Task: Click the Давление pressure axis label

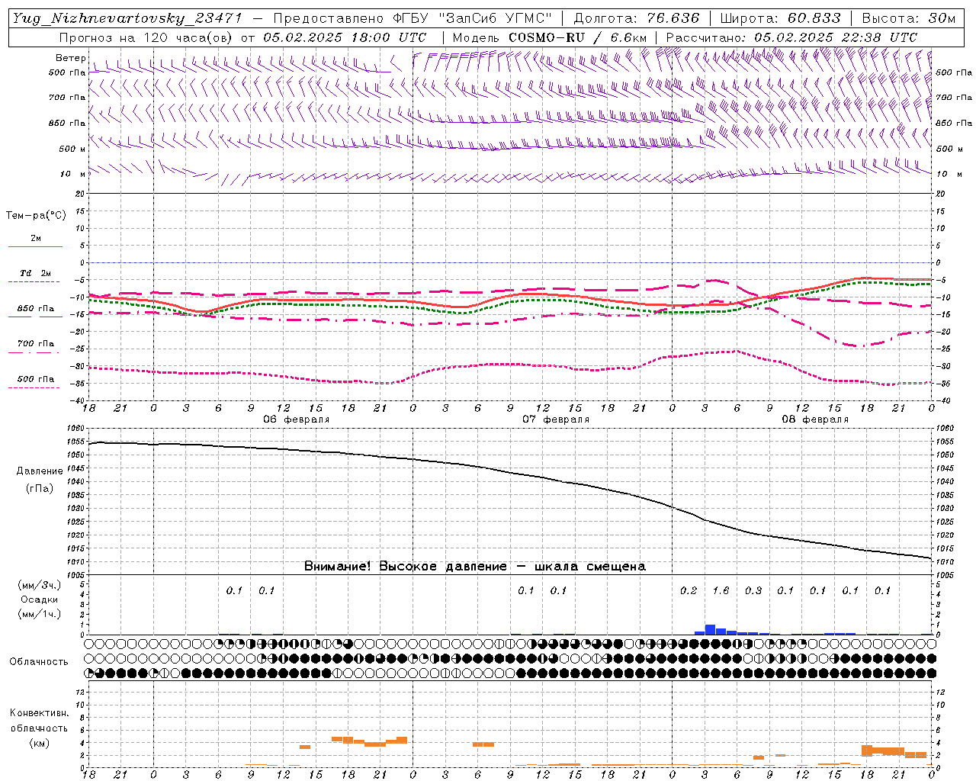Action: click(x=40, y=471)
